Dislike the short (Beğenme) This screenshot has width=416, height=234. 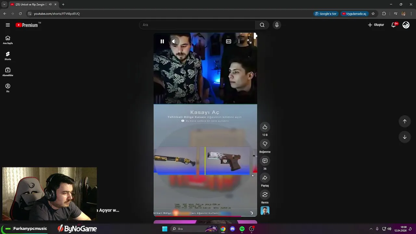[265, 144]
